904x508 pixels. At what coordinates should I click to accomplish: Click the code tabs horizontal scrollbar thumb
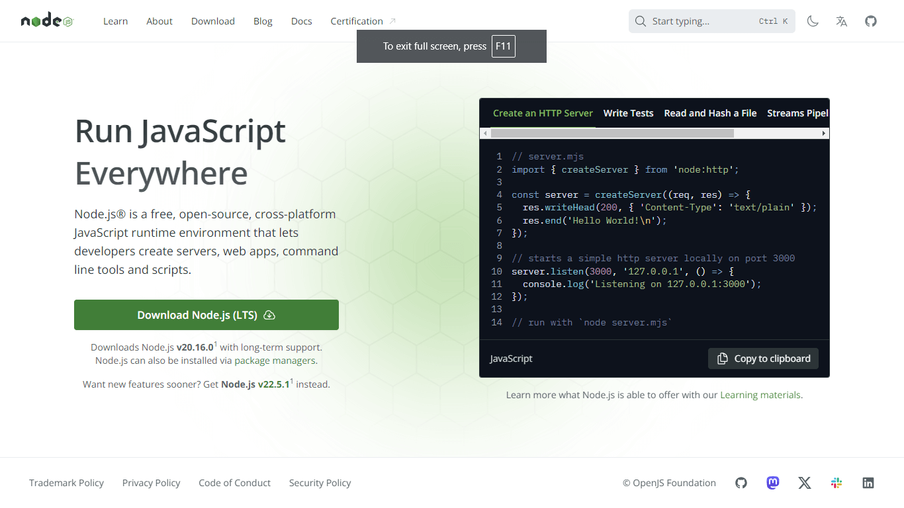pos(612,134)
